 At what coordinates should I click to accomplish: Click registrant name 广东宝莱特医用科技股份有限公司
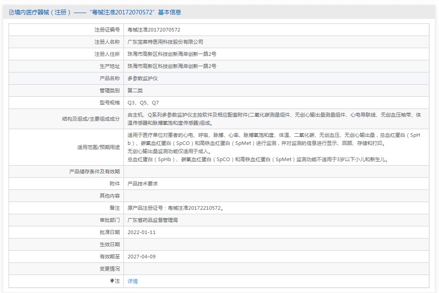click(165, 42)
